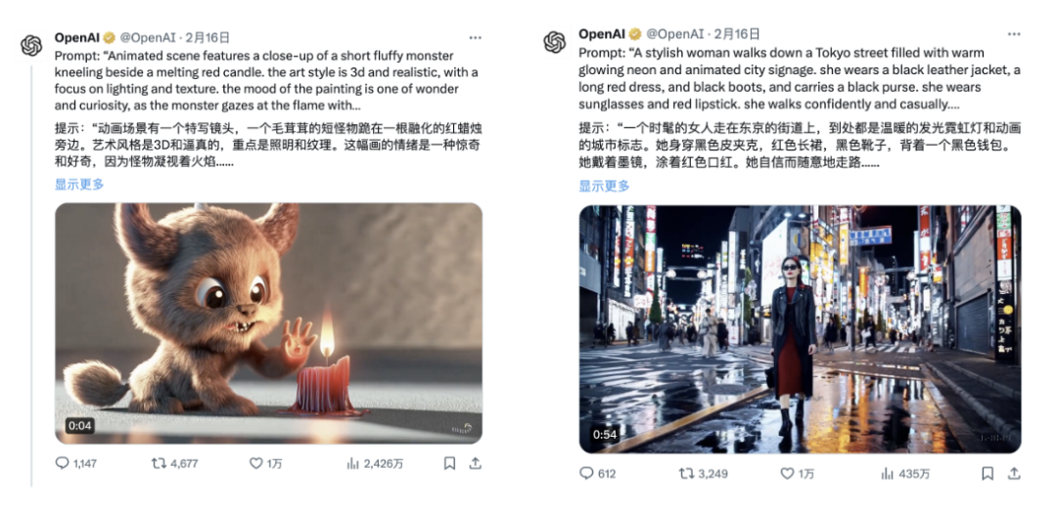Screen dimensions: 1057x511
Task: Click reply icon on monster candle tweet
Action: (62, 463)
